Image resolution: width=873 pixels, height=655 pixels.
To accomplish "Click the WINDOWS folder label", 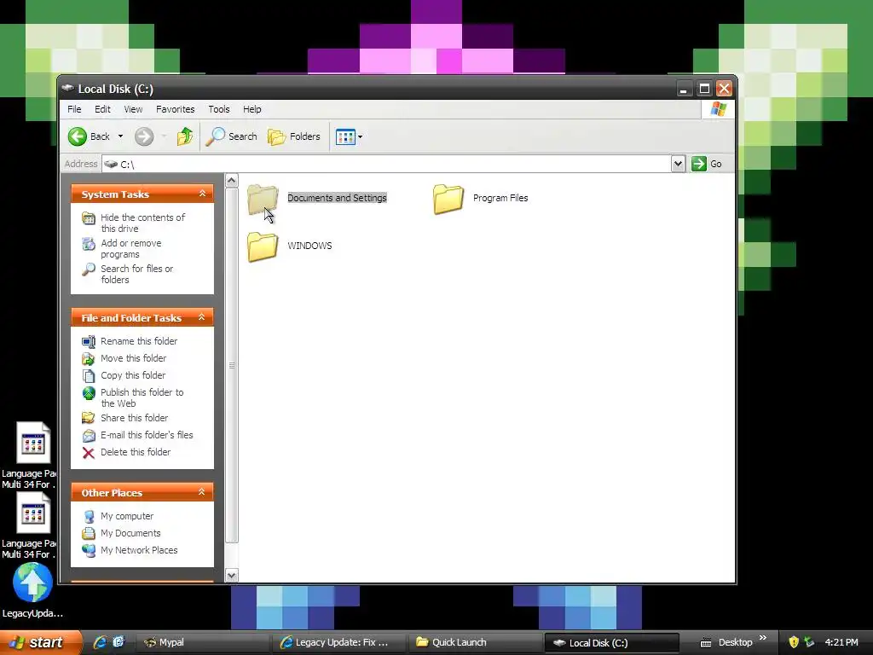I will 309,246.
